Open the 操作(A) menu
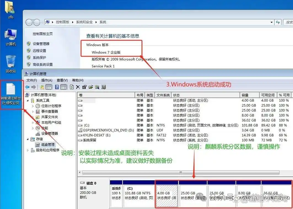293x209 pixels. 47,80
